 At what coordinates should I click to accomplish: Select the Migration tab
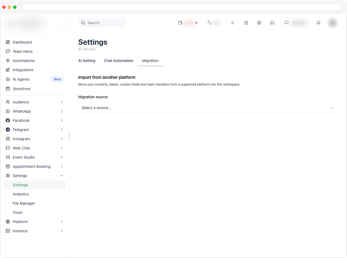(x=150, y=61)
